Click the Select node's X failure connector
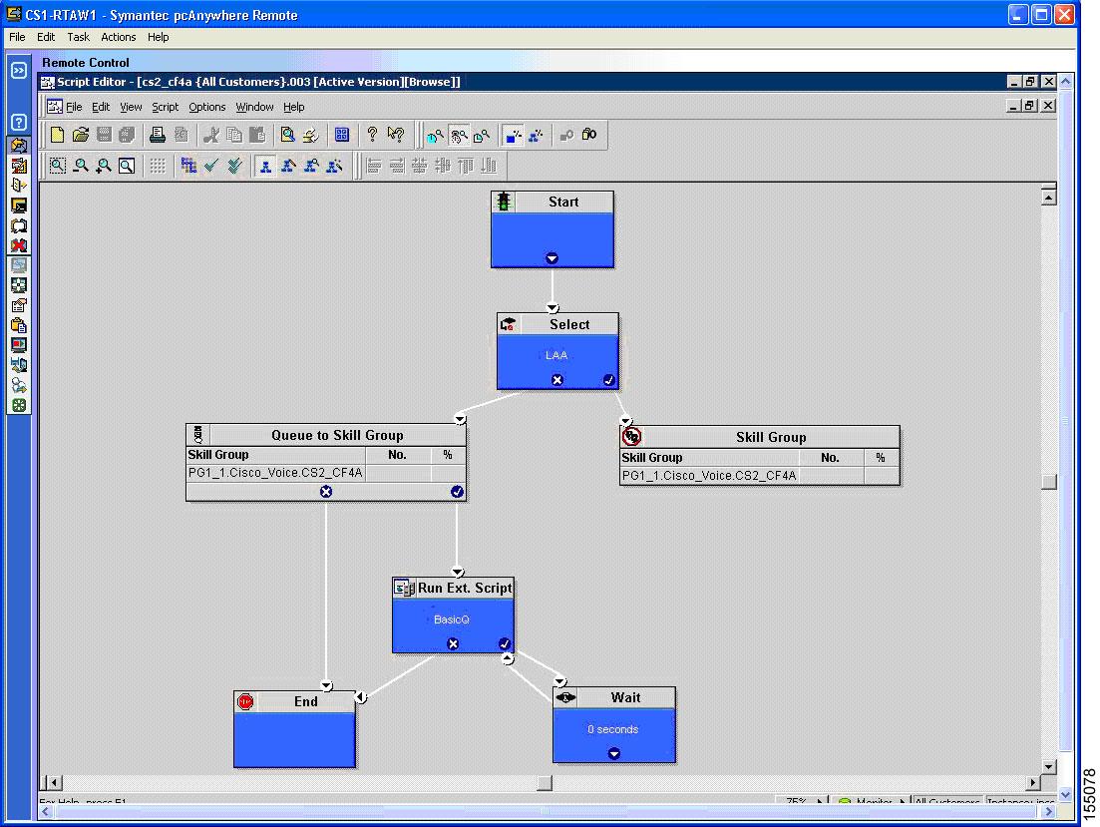This screenshot has height=827, width=1100. (x=557, y=380)
